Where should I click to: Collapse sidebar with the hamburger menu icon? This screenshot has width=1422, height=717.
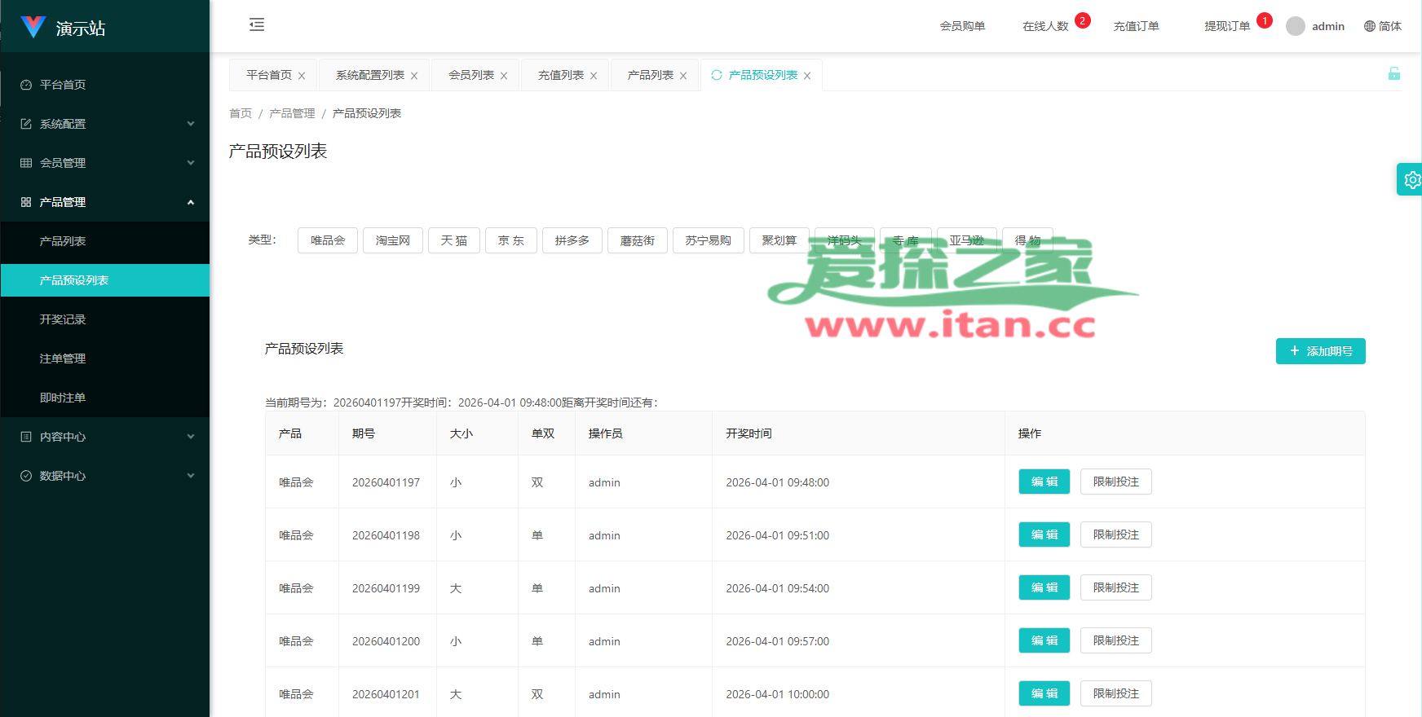point(257,24)
